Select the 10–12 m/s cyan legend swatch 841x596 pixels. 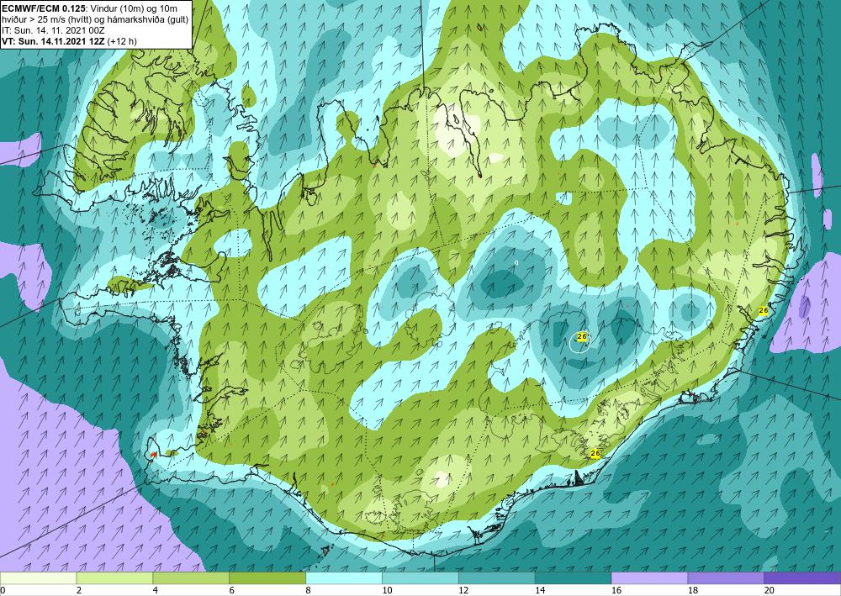point(420,578)
